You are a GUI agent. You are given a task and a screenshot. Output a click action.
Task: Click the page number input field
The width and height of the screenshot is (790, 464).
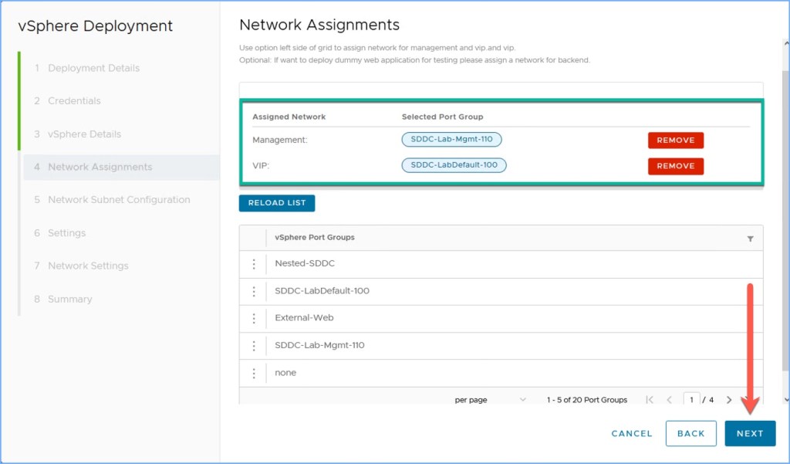[691, 400]
